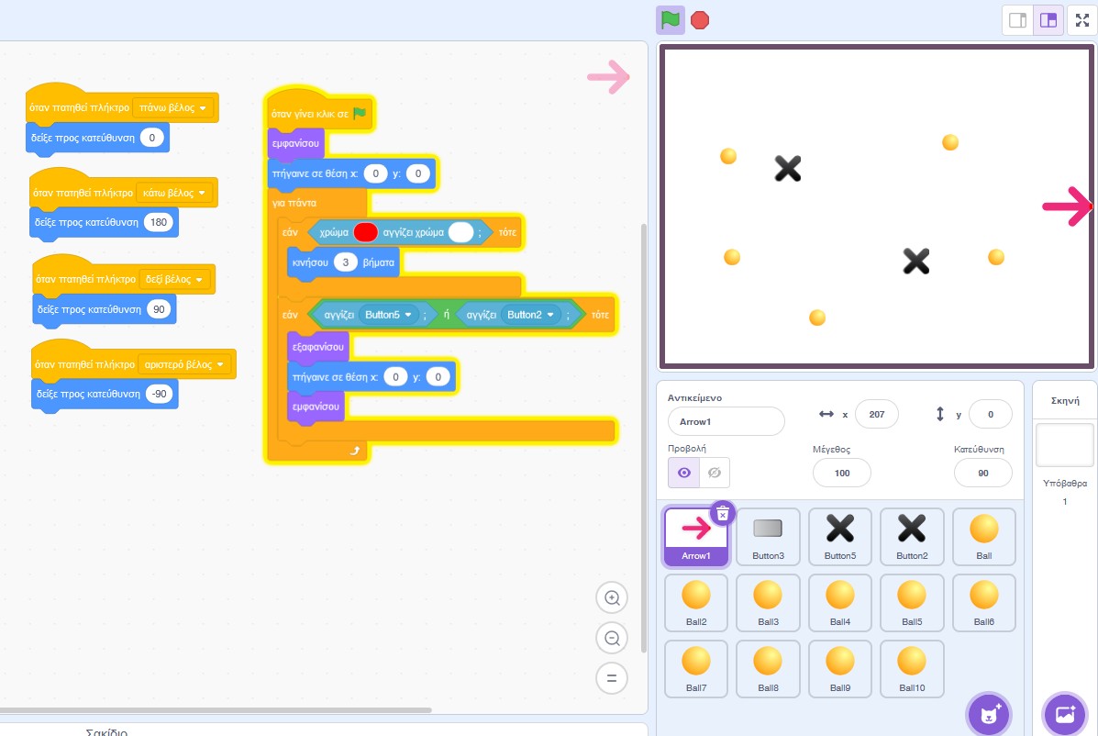Image resolution: width=1098 pixels, height=736 pixels.
Task: Edit the move steps value 3
Action: pos(345,262)
